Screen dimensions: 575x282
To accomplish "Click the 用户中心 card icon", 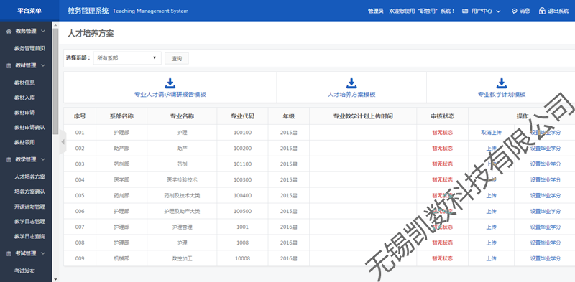I will pyautogui.click(x=465, y=11).
